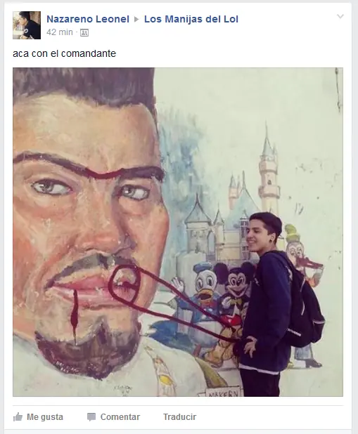Click the MAKERN sign in the photo
This screenshot has height=434, width=358.
tap(224, 393)
